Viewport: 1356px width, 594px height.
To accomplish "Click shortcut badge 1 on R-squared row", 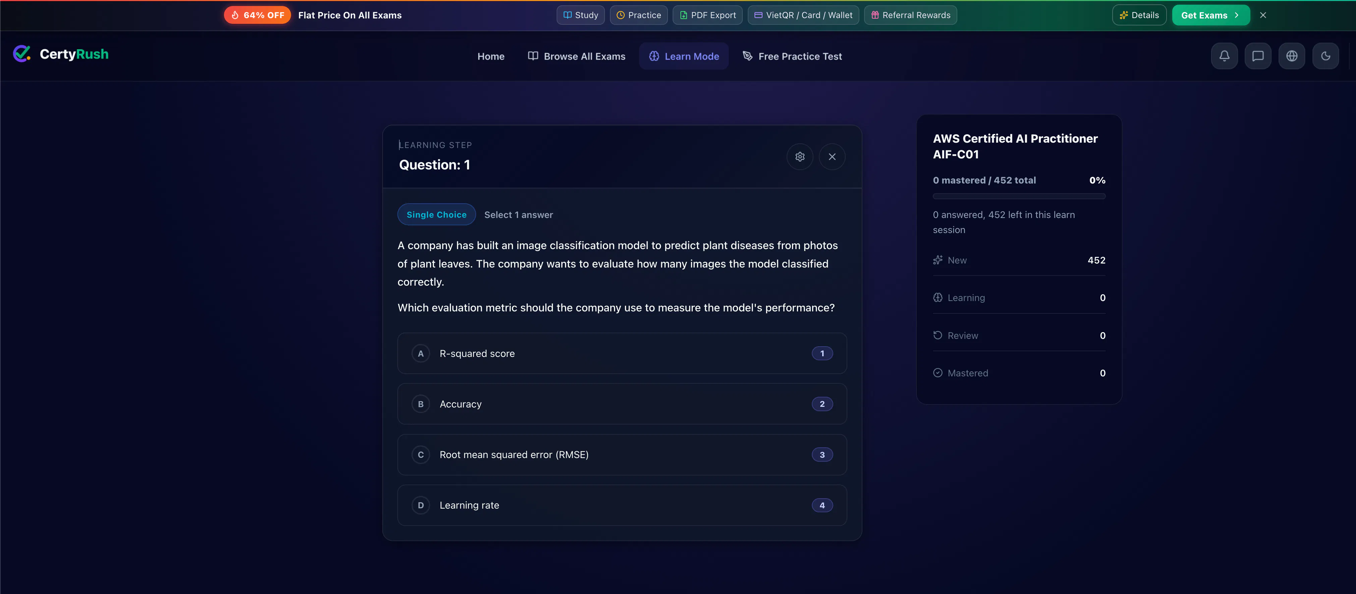I will [822, 353].
